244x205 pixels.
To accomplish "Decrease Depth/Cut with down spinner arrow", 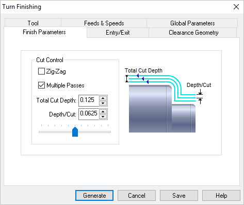I will 103,116.
